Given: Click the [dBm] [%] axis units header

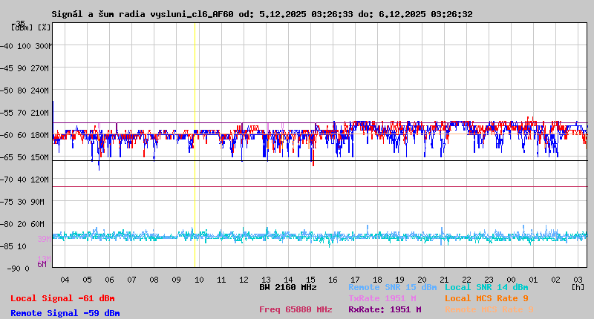Looking at the screenshot, I should [x=30, y=27].
